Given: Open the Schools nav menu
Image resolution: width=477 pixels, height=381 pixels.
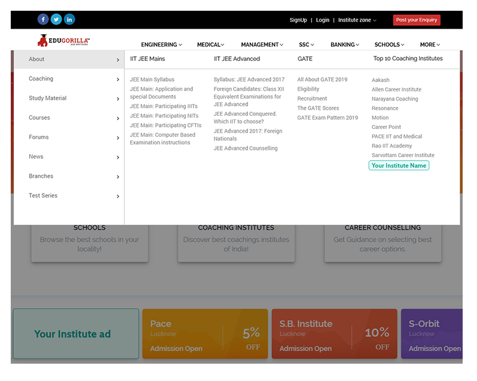Looking at the screenshot, I should coord(389,45).
